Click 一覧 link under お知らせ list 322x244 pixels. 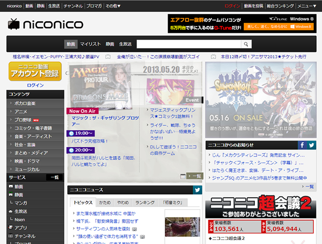pos(310,186)
